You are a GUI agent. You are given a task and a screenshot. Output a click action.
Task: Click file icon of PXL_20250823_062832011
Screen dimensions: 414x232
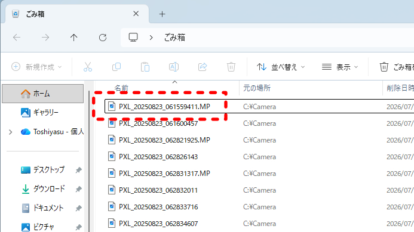click(x=112, y=190)
